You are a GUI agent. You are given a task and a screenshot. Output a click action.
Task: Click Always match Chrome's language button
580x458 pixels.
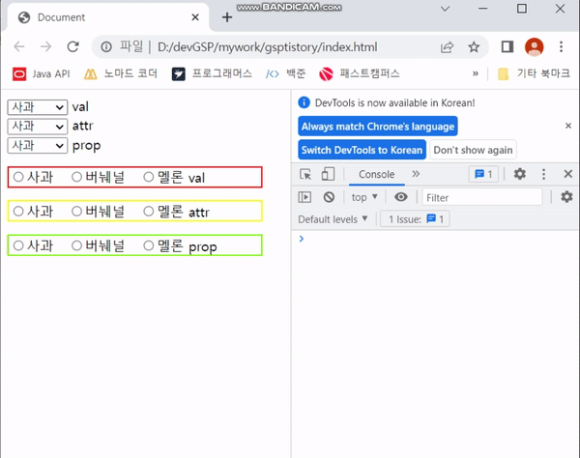pyautogui.click(x=378, y=127)
